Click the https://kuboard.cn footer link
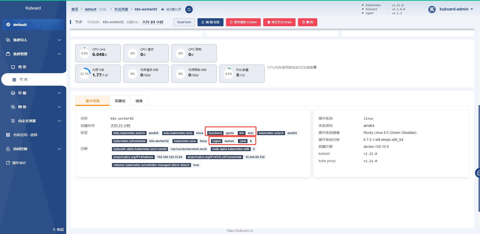The width and height of the screenshot is (480, 234). (240, 231)
